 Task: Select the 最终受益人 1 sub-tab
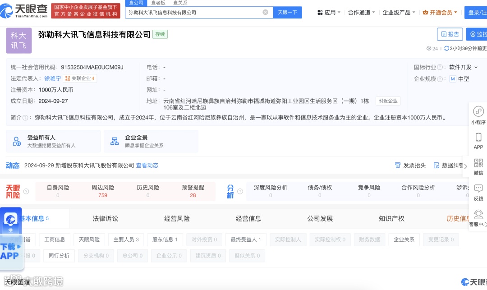click(x=246, y=239)
